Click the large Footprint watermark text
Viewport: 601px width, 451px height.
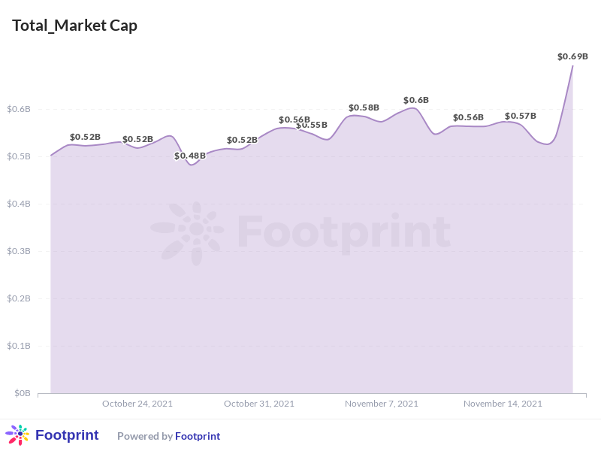[x=344, y=231]
